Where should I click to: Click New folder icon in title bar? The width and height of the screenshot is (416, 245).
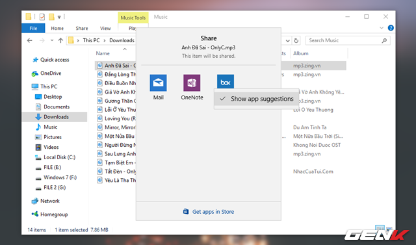51,17
